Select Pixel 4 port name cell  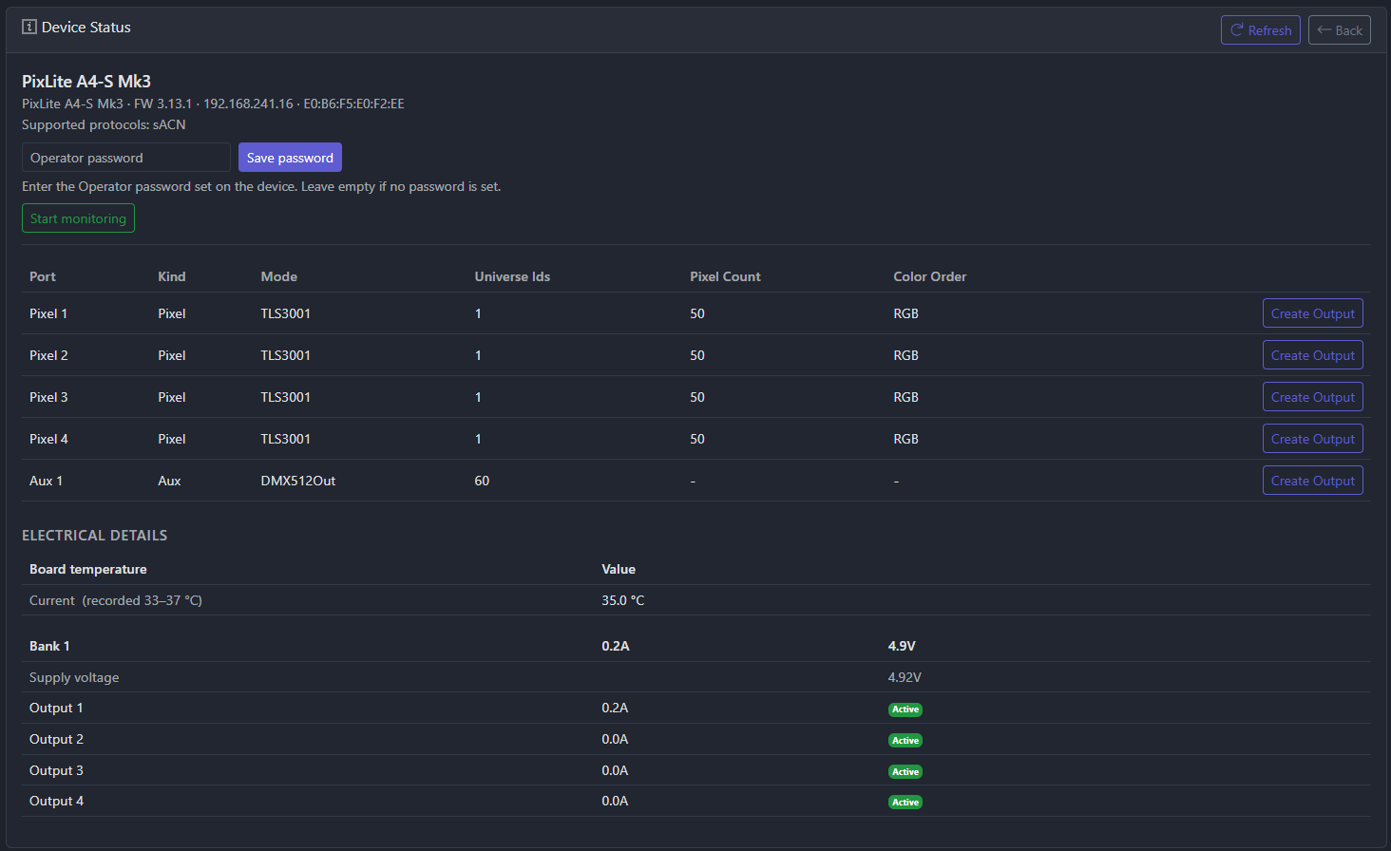[48, 439]
